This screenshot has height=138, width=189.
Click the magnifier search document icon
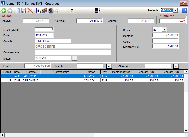(39, 10)
